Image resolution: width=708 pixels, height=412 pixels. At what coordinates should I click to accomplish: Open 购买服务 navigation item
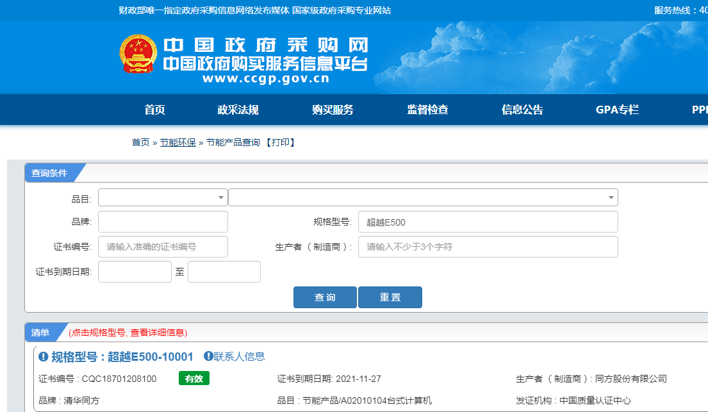(x=333, y=110)
